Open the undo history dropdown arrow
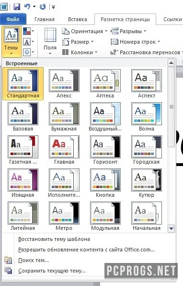This screenshot has width=183, height=286. [34, 7]
